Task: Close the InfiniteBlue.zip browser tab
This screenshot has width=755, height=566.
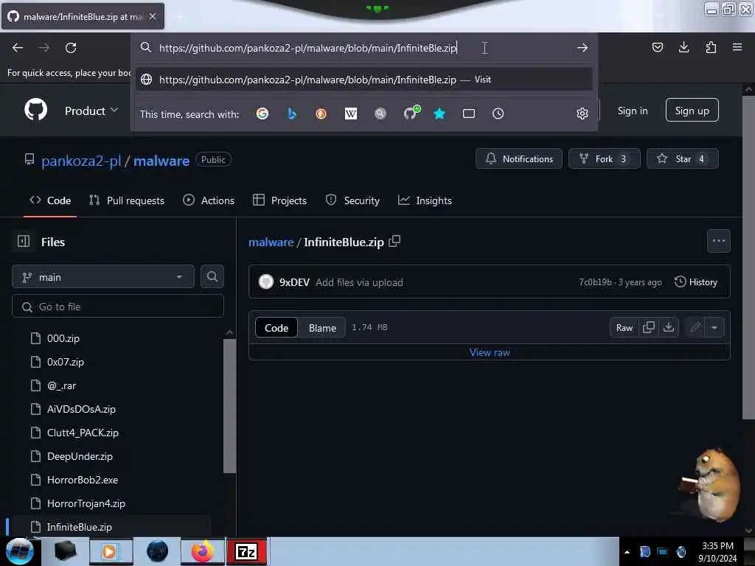Action: point(153,16)
